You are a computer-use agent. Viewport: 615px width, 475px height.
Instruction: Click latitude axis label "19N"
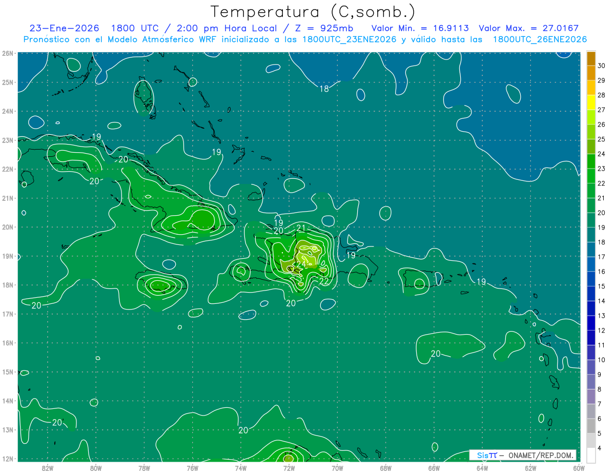pyautogui.click(x=7, y=256)
